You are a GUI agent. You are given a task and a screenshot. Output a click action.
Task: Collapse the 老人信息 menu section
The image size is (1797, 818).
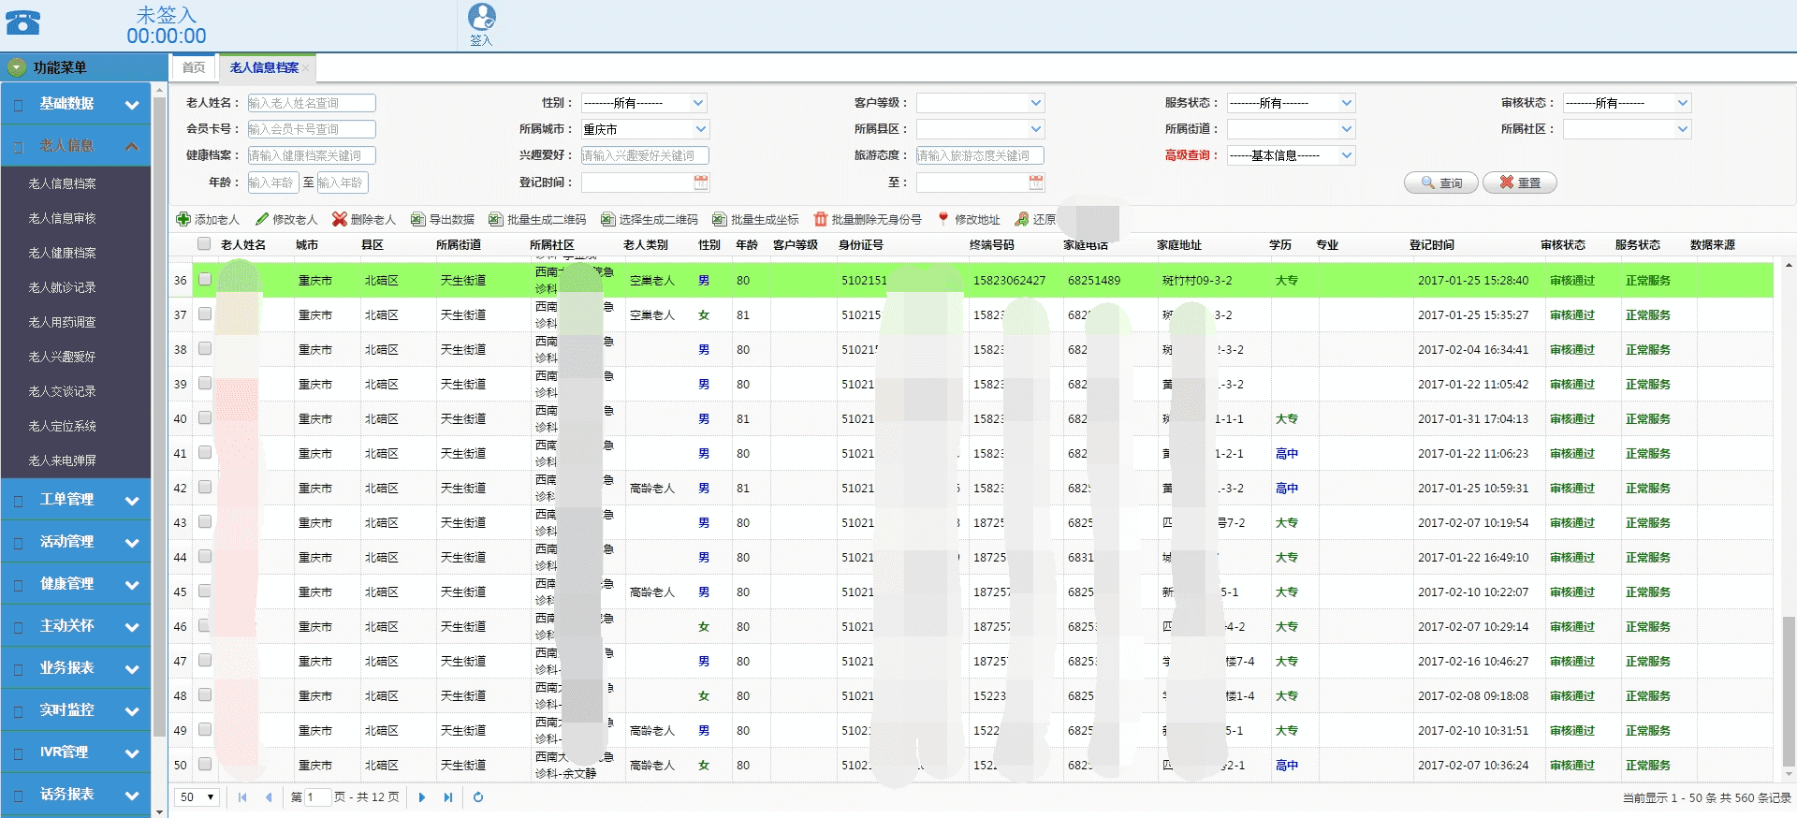tap(76, 146)
